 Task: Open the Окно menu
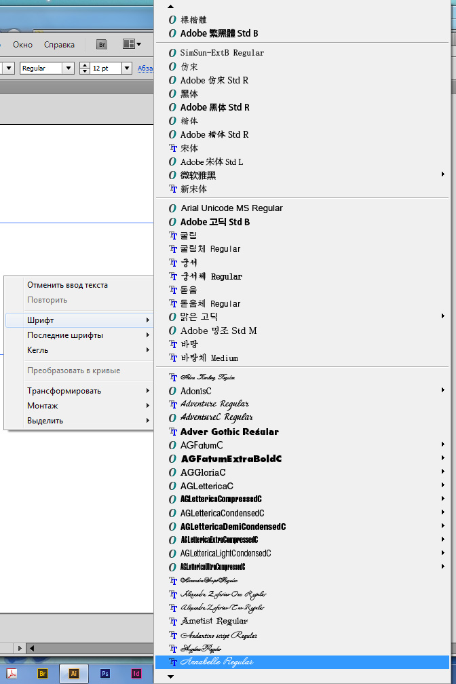click(x=22, y=45)
